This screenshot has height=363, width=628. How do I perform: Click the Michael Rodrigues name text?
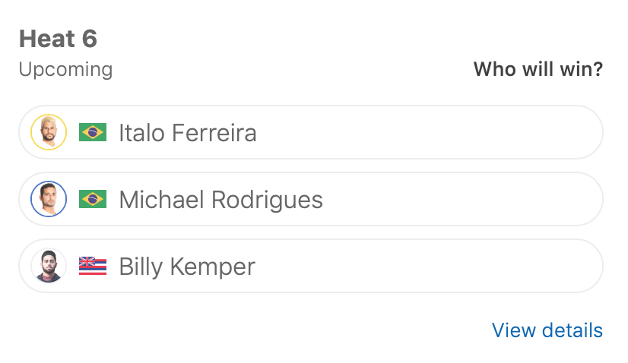(x=221, y=200)
